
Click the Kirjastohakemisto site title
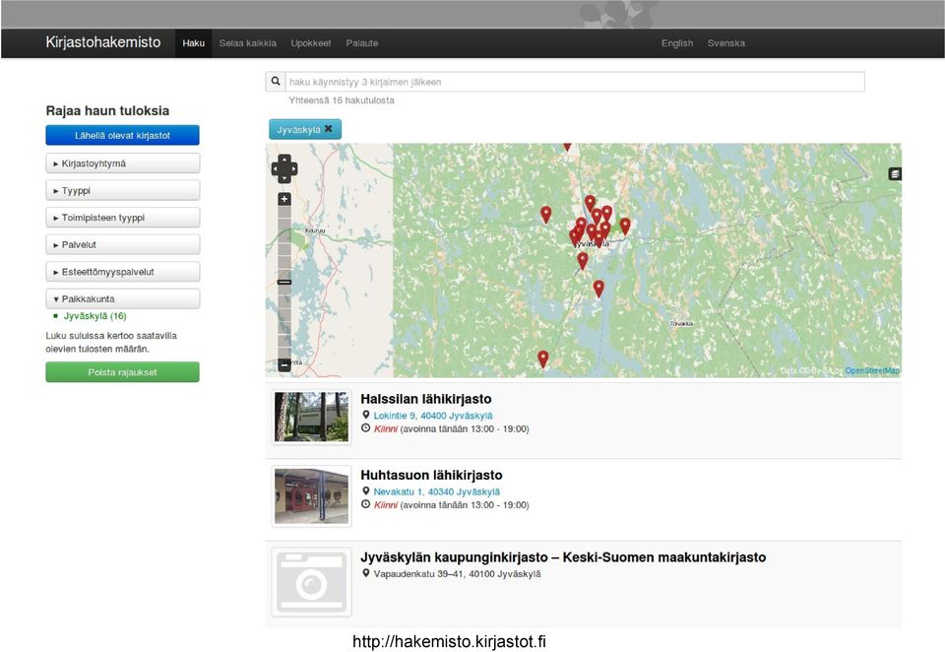103,42
